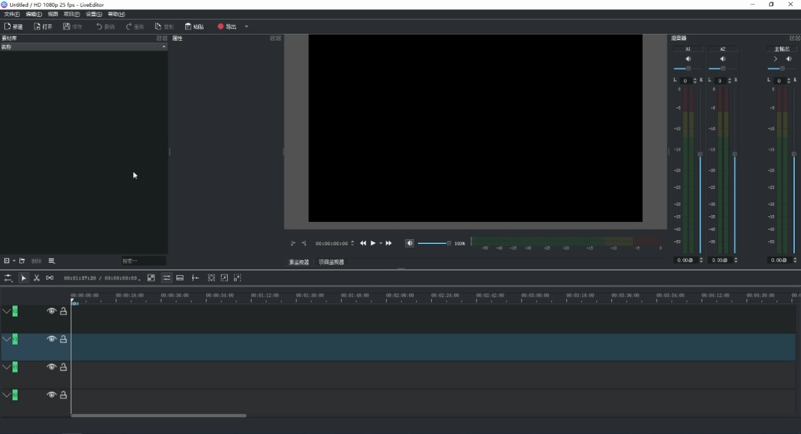Screen dimensions: 801x434
Task: Float the 混音器 mixer panel
Action: (792, 38)
